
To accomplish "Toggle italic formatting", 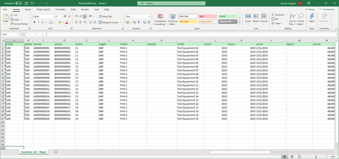I will pyautogui.click(x=39, y=22).
